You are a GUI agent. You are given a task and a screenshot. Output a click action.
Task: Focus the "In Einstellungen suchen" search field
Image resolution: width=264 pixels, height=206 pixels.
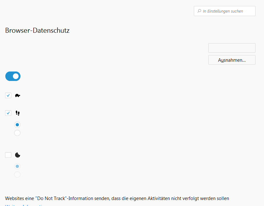coord(227,11)
